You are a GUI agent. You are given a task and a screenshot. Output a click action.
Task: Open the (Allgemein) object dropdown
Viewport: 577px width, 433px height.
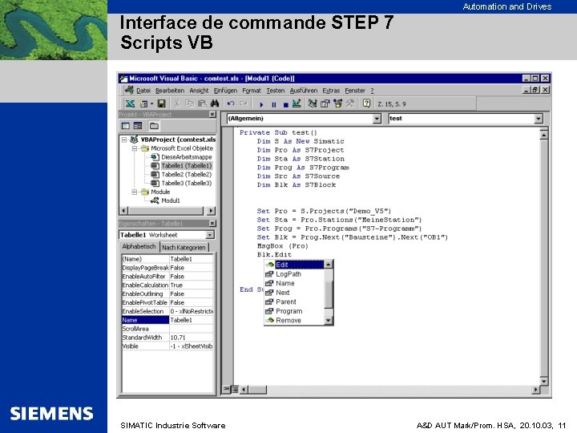377,119
